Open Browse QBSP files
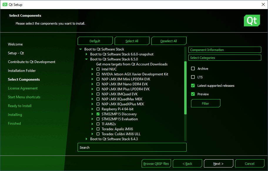 coord(156,164)
